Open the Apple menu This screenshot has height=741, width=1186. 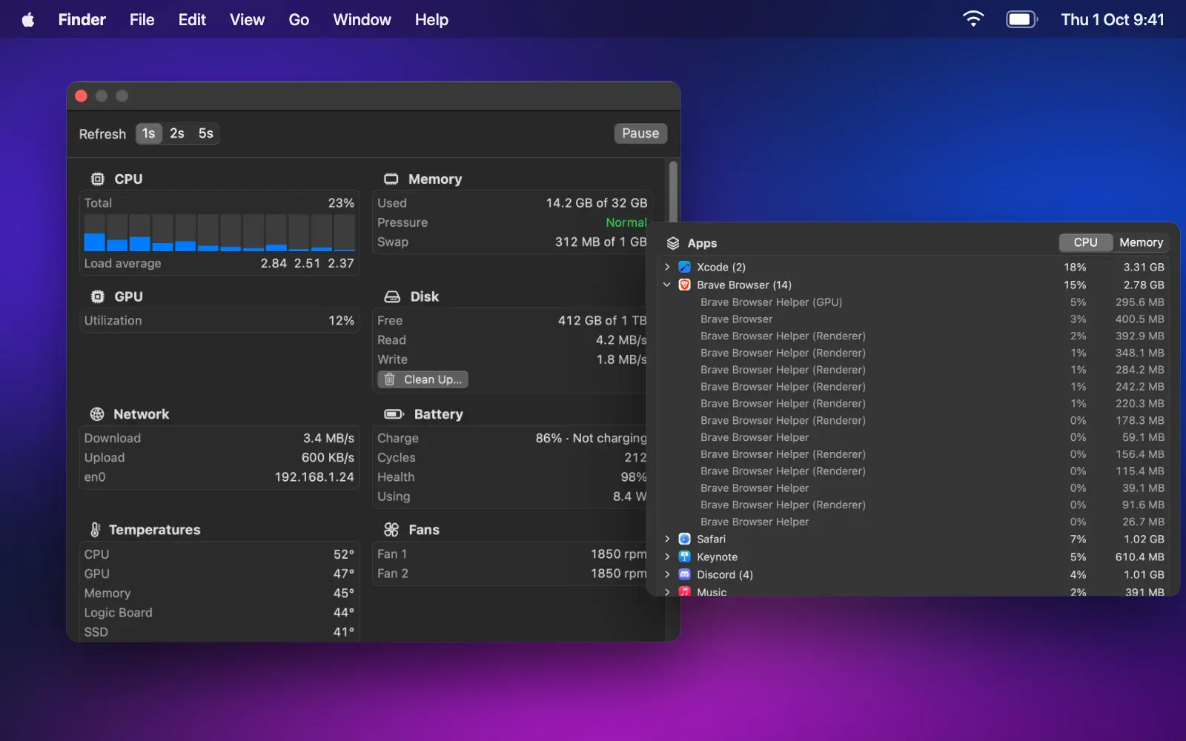[x=28, y=20]
